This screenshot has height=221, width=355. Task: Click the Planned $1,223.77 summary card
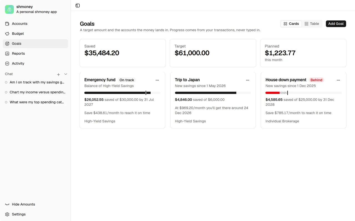click(303, 53)
